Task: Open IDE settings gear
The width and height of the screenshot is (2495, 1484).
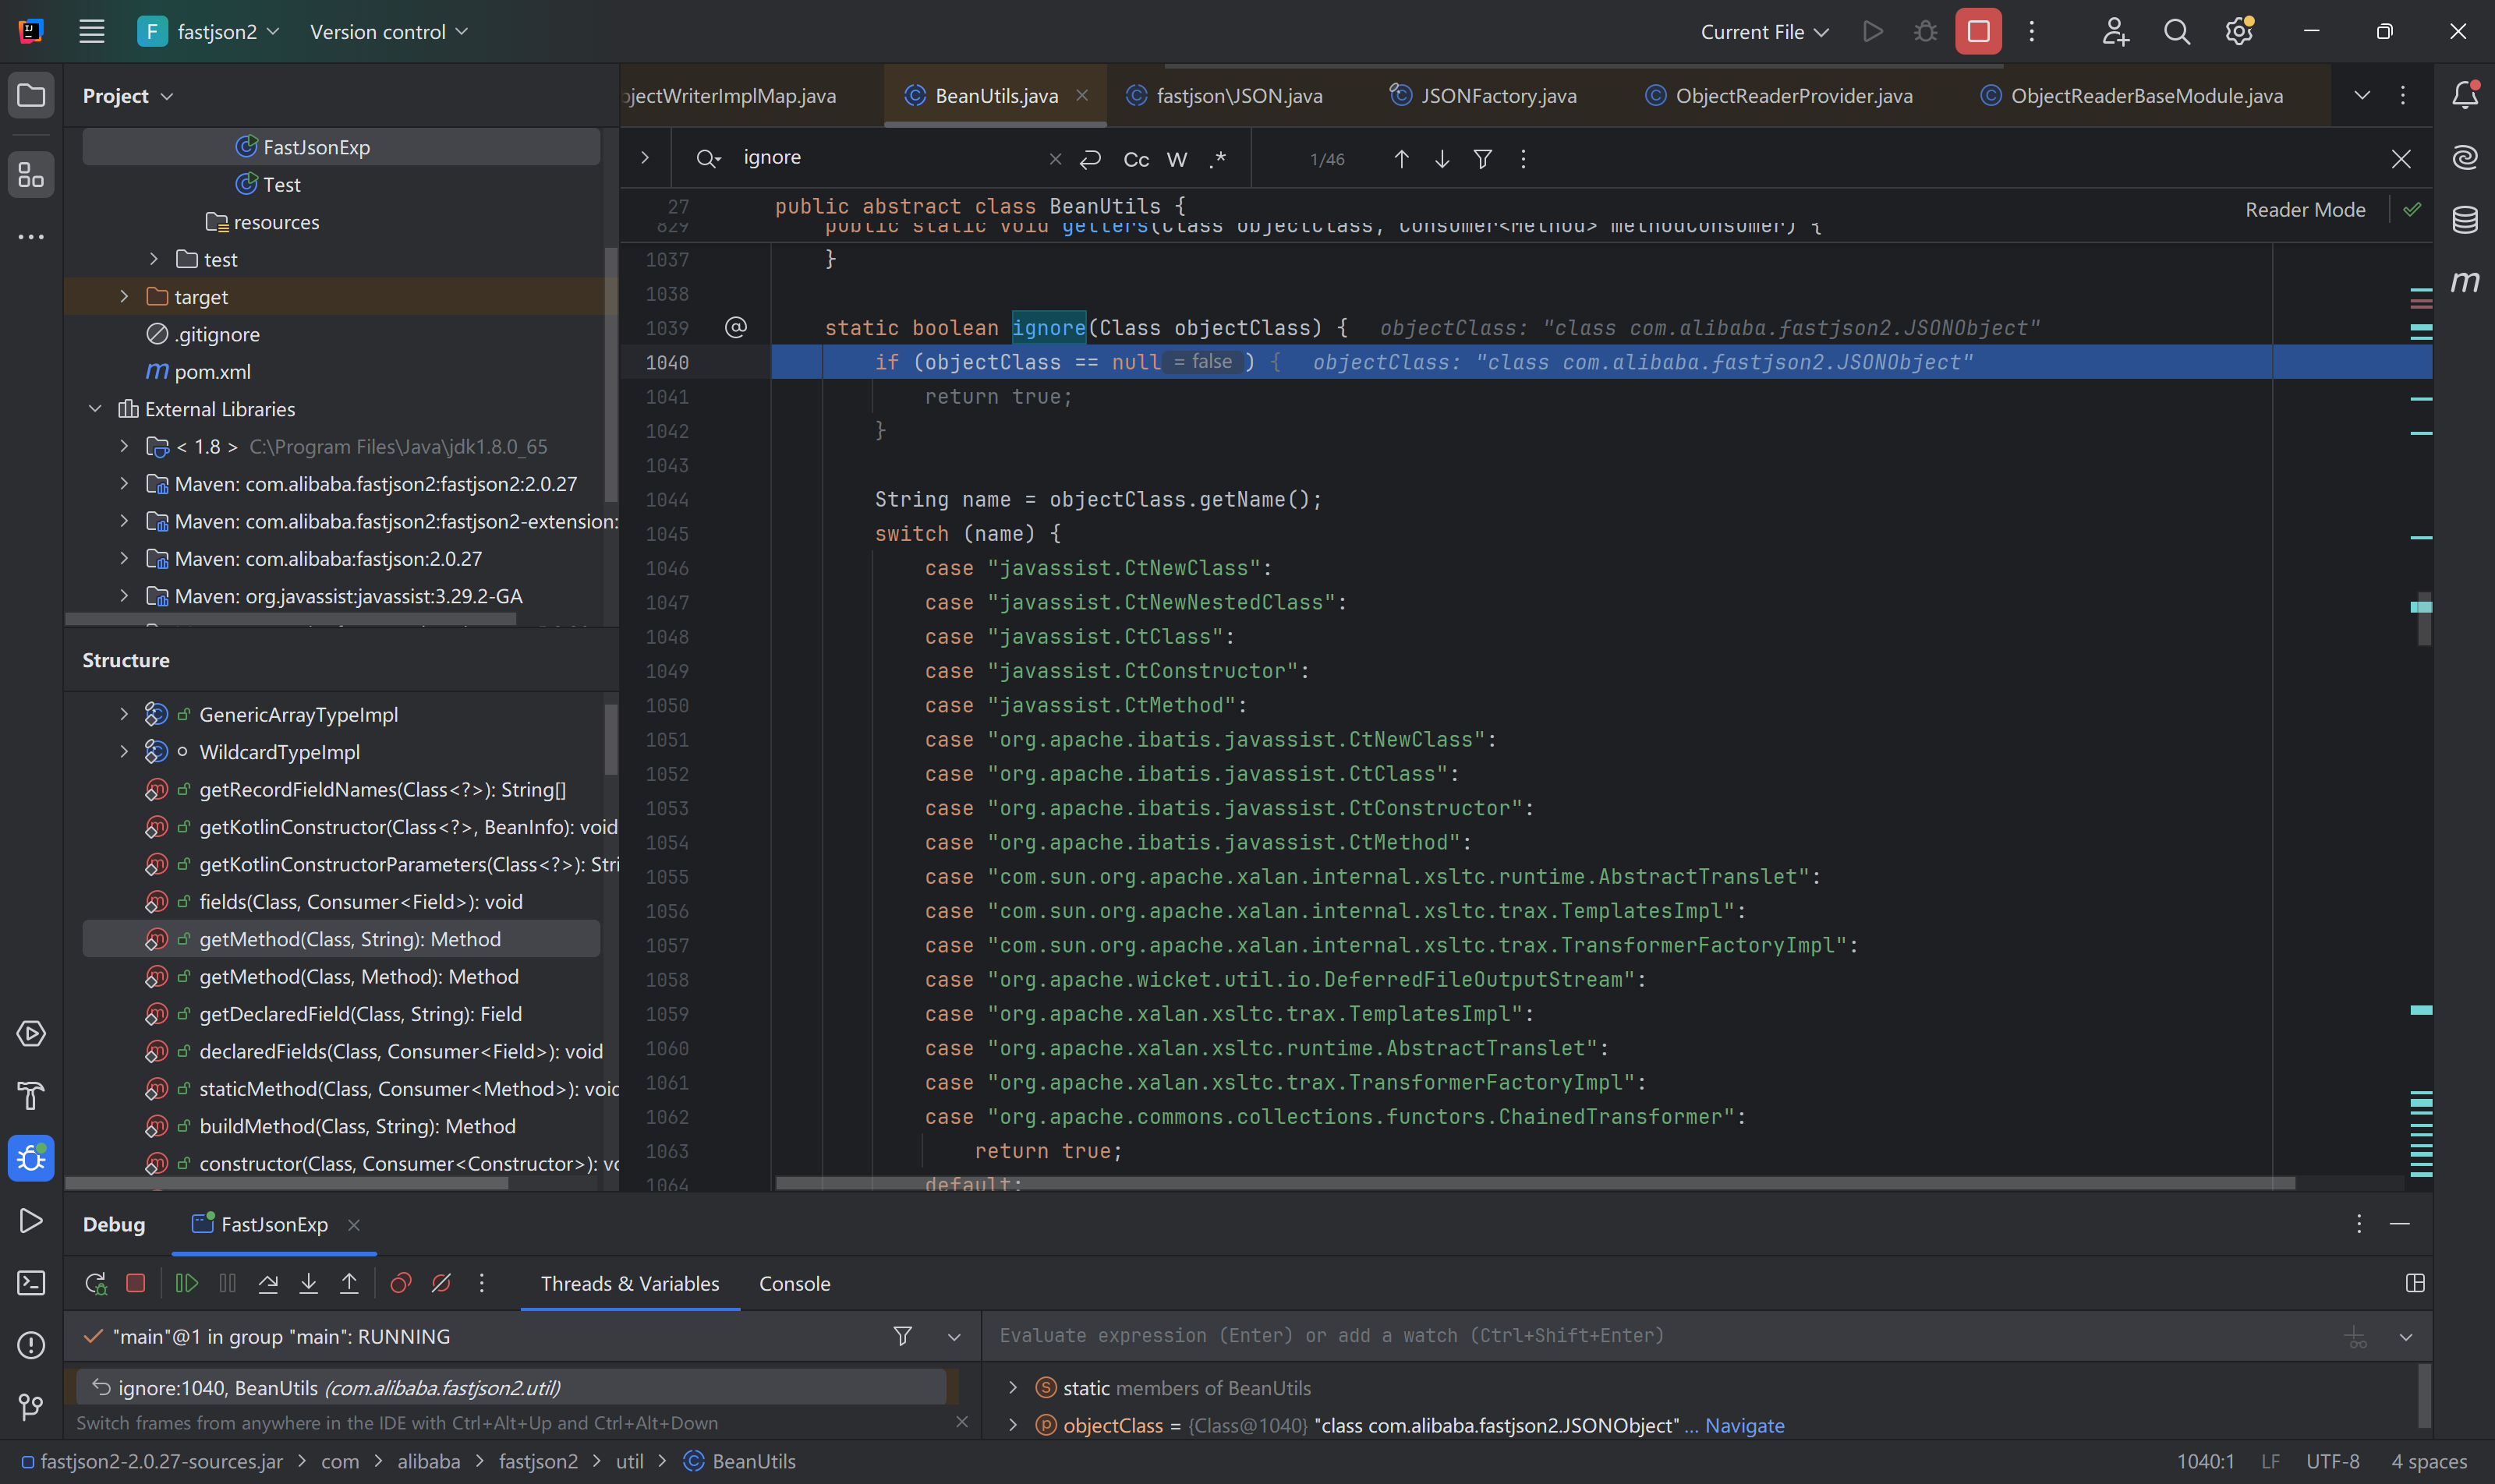Action: [x=2239, y=32]
